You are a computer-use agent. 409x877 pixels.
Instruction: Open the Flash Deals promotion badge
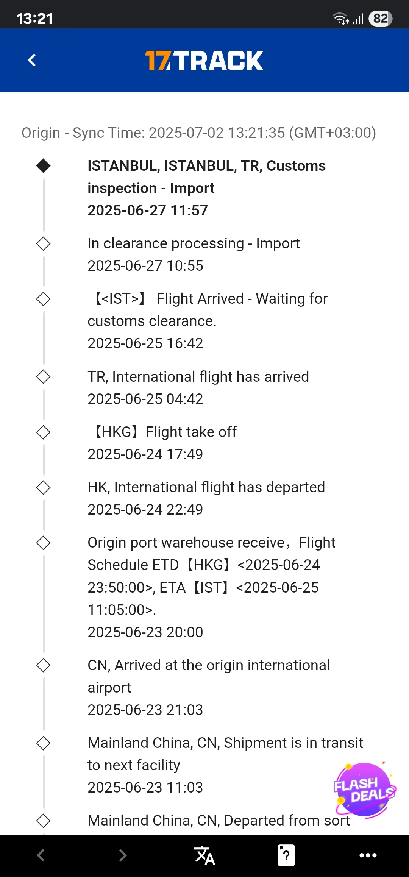[x=364, y=789]
